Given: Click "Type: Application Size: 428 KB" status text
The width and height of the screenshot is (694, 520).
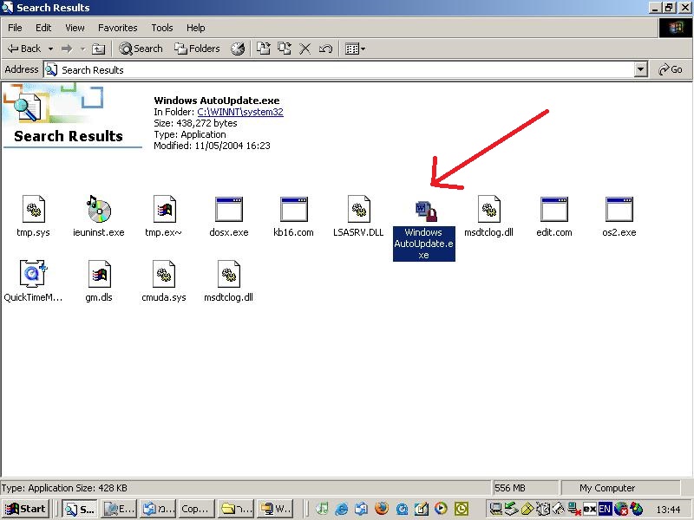Looking at the screenshot, I should (63, 488).
